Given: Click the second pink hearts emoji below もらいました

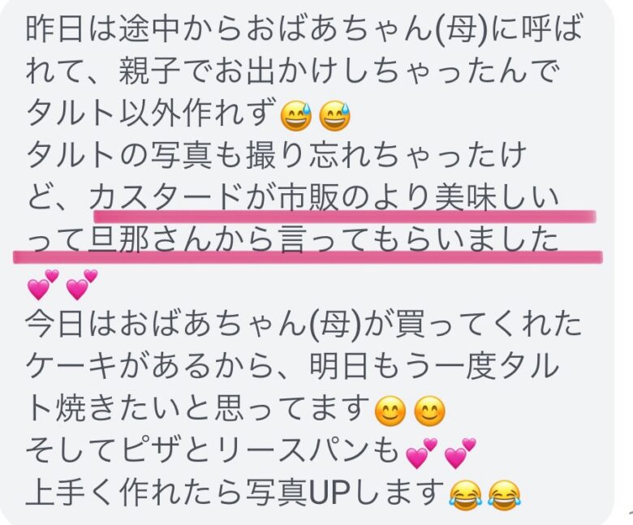Looking at the screenshot, I should (81, 285).
